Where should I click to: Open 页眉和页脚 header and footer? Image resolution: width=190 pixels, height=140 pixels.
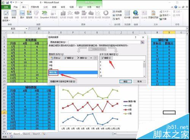(153, 15)
